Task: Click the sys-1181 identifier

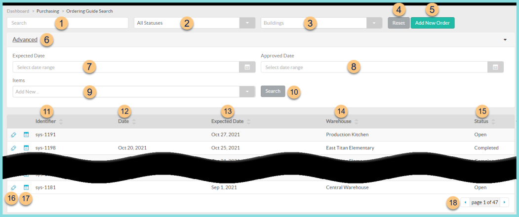Action: pos(45,187)
